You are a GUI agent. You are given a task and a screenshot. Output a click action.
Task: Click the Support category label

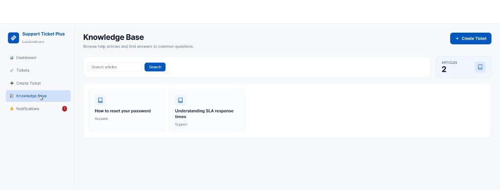(x=181, y=124)
